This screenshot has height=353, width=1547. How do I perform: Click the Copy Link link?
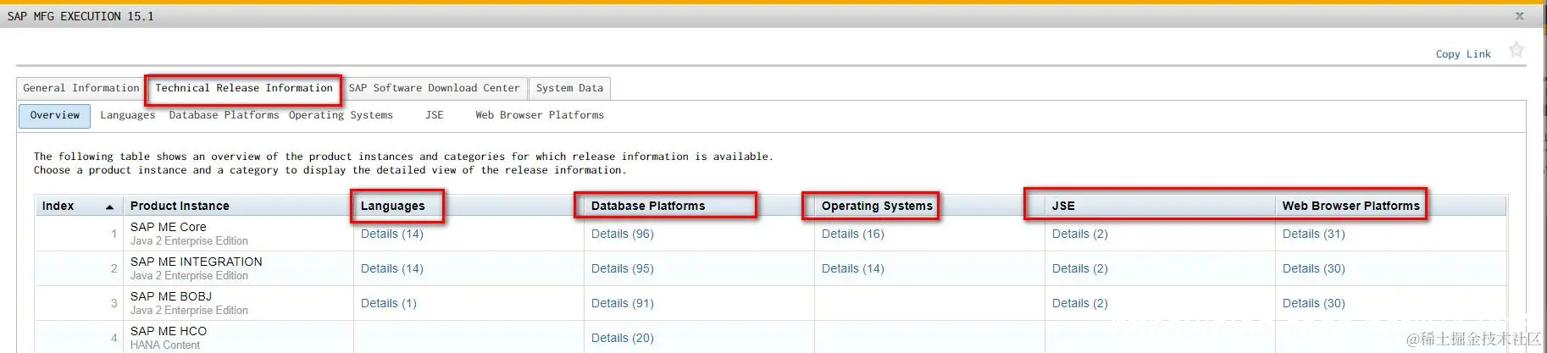click(1463, 54)
